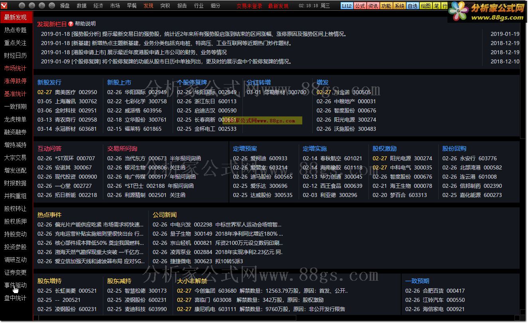
Task: Click the round forward-arrow navigation button
Action: (x=42, y=6)
